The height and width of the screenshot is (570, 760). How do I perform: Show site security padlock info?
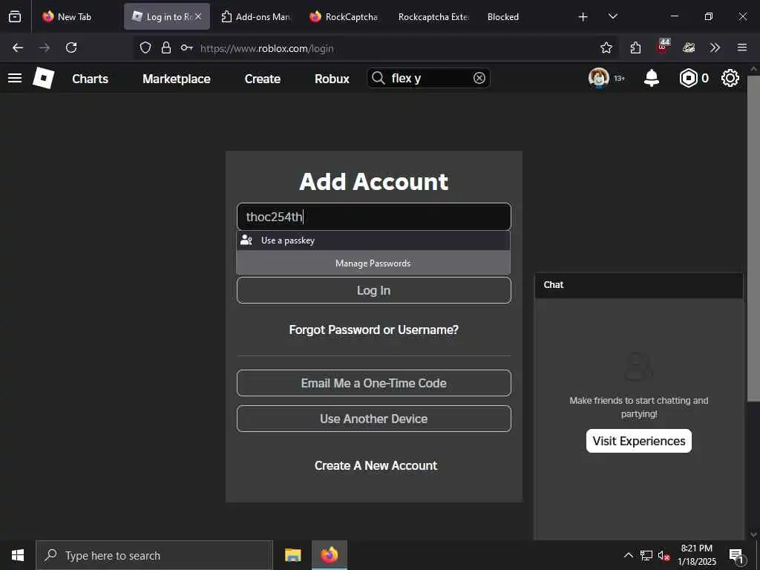coord(166,47)
